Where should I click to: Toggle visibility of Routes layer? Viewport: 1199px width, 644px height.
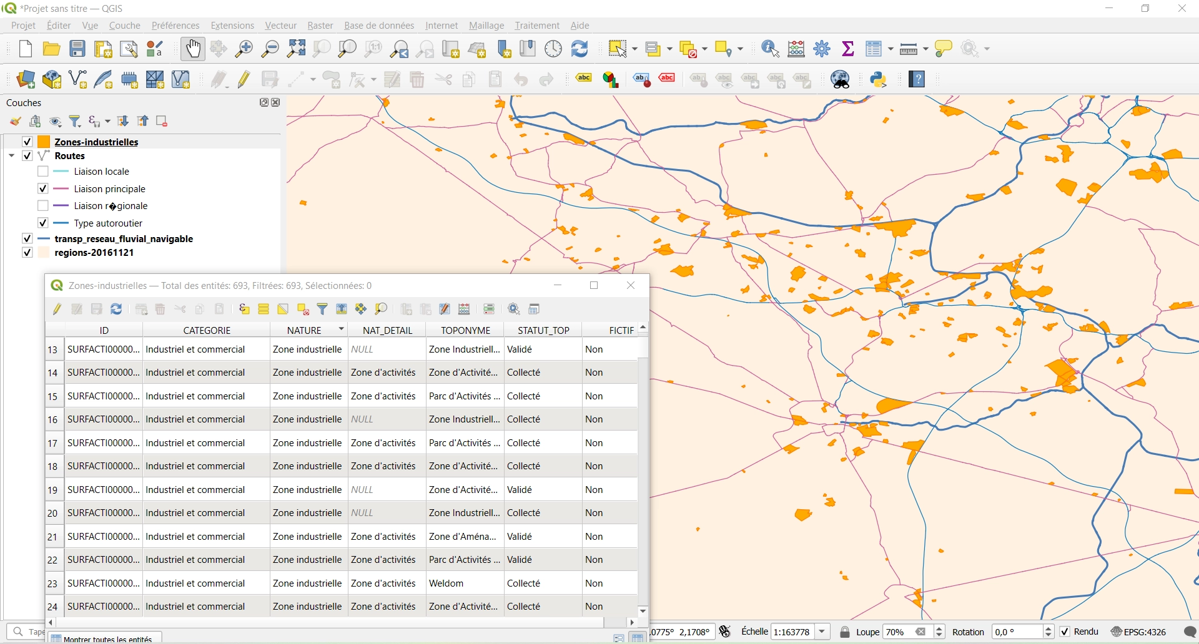27,156
